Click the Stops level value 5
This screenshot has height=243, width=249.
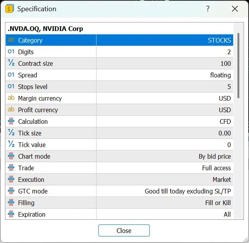coord(229,87)
